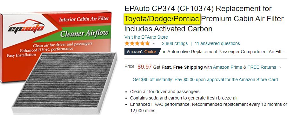Click the EPAuto CP374 product title

coord(204,19)
